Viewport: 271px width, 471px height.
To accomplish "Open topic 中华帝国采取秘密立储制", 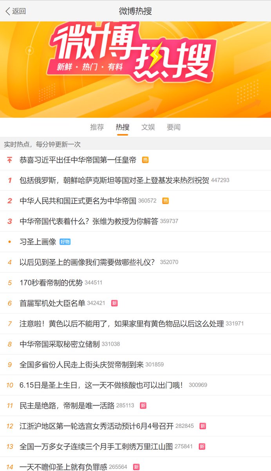I will pyautogui.click(x=60, y=344).
